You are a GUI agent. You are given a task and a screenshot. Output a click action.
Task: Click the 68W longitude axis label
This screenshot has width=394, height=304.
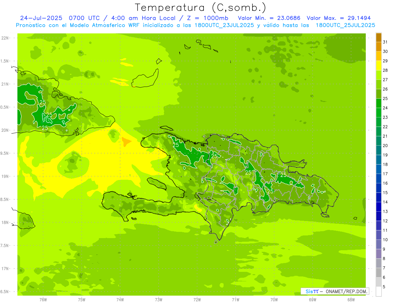pos(351,299)
